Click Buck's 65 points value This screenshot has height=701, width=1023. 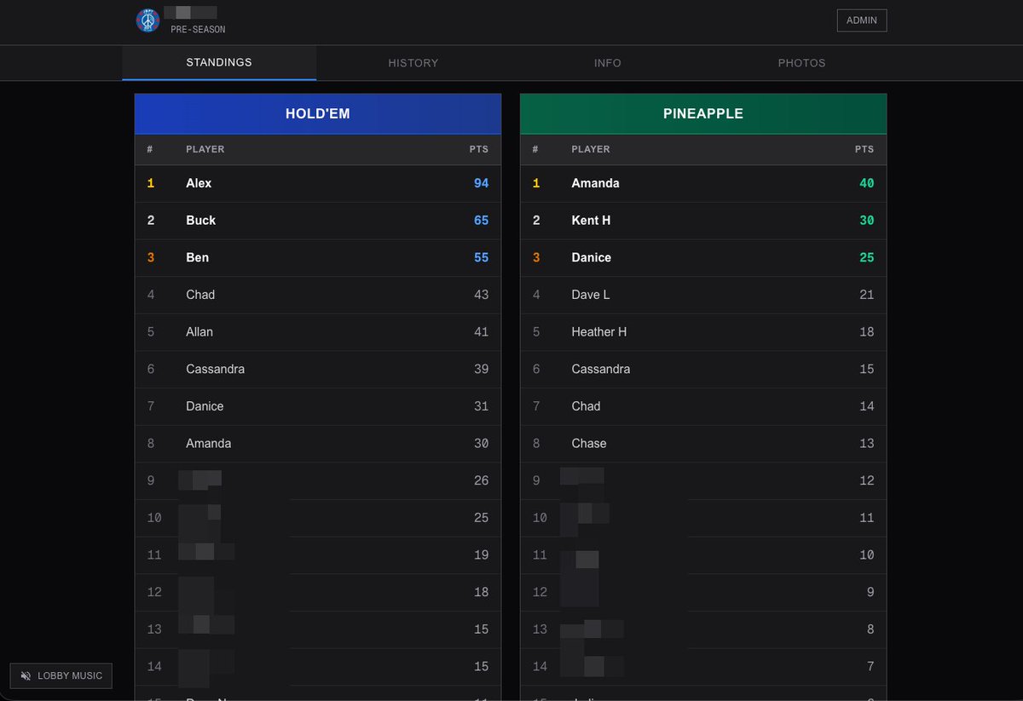pos(482,221)
